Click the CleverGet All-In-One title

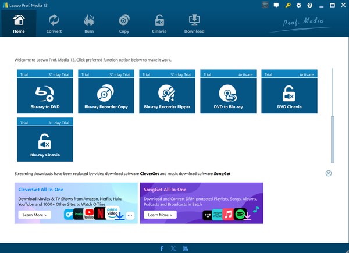(x=41, y=190)
